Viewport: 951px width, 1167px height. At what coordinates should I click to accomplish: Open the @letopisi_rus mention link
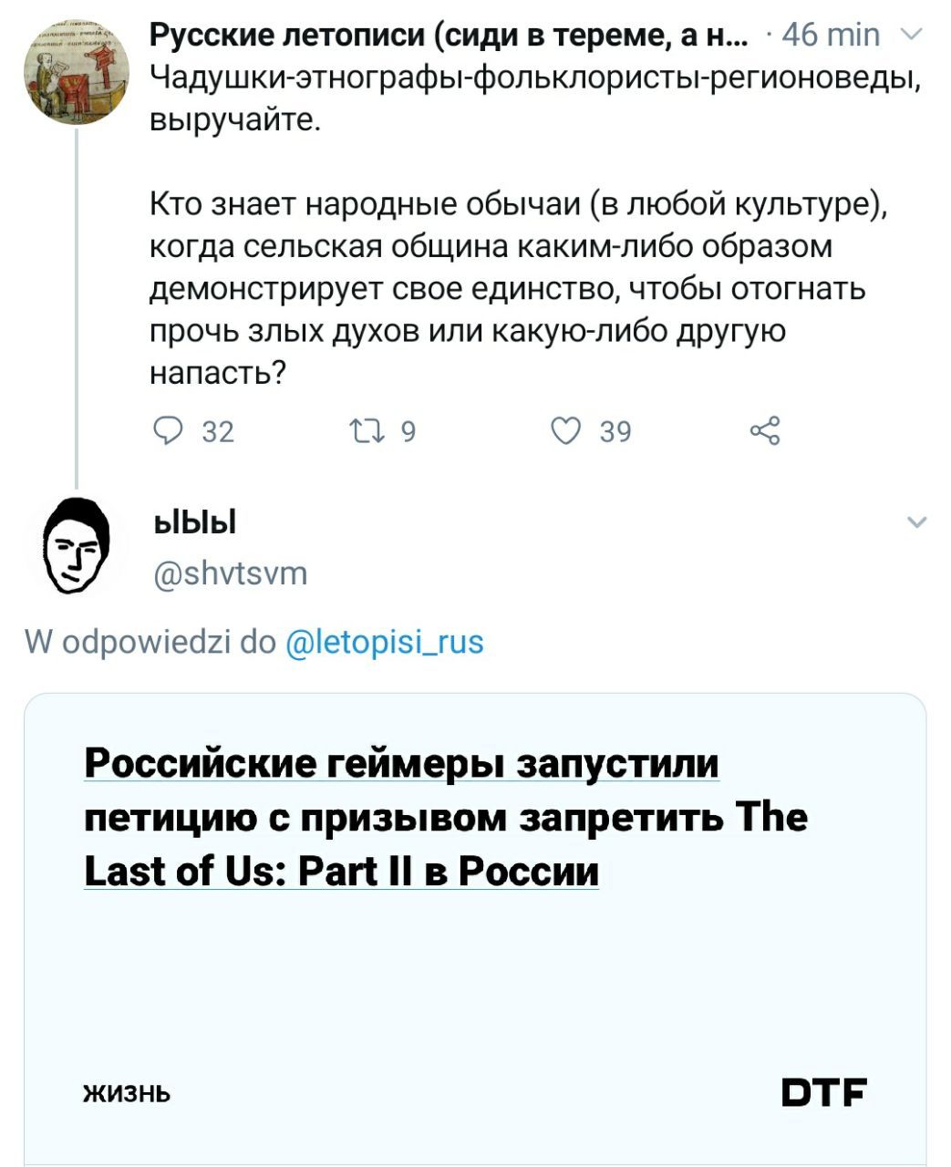point(385,642)
